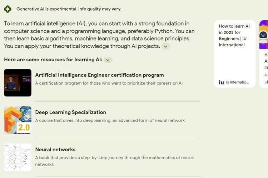Image resolution: width=268 pixels, height=178 pixels.
Task: Expand the resources for learning AI chevron
Action: pos(108,60)
